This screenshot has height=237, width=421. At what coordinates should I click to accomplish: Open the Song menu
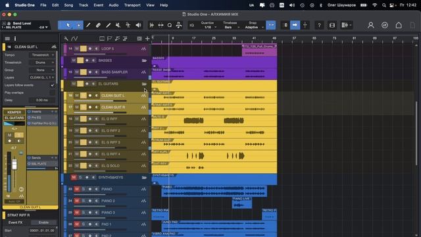pos(68,5)
